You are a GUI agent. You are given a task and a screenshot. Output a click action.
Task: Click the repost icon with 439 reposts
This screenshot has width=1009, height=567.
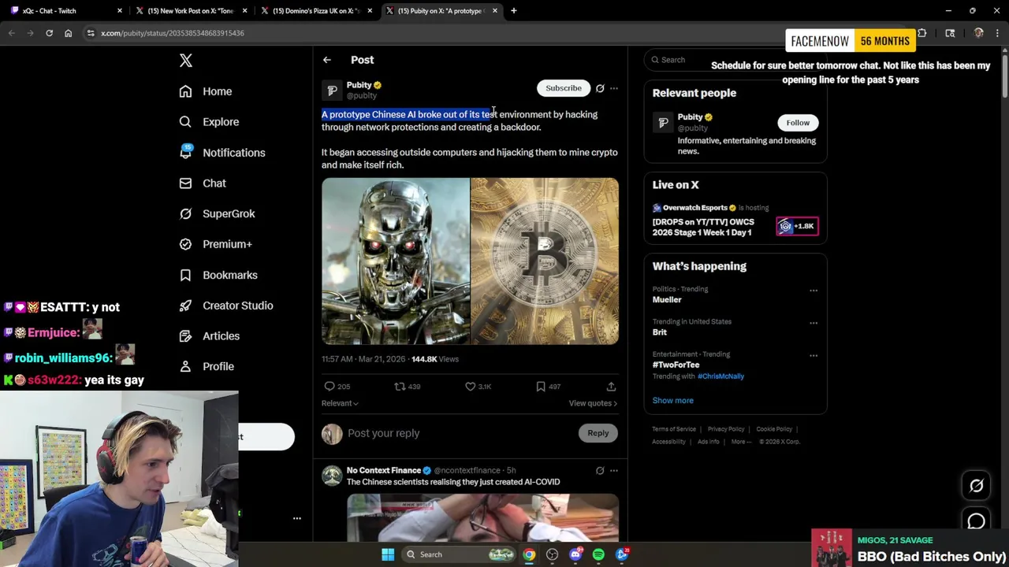tap(400, 387)
